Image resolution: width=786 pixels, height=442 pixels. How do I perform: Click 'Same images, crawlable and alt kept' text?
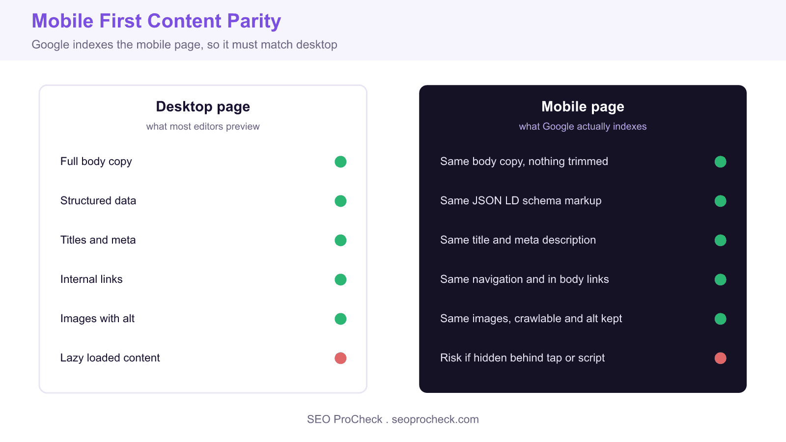[x=531, y=319]
